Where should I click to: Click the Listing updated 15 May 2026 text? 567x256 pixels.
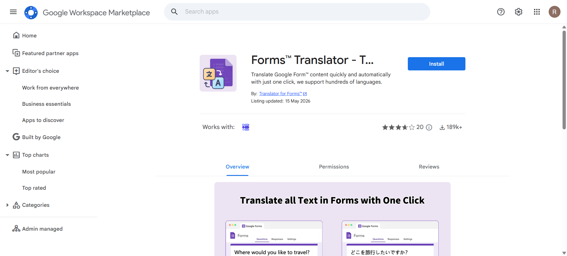[281, 101]
